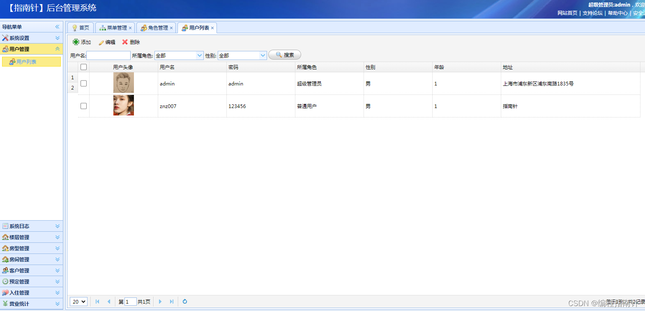Click the 入住管理 icon
Viewport: 645px width, 311px height.
5,293
